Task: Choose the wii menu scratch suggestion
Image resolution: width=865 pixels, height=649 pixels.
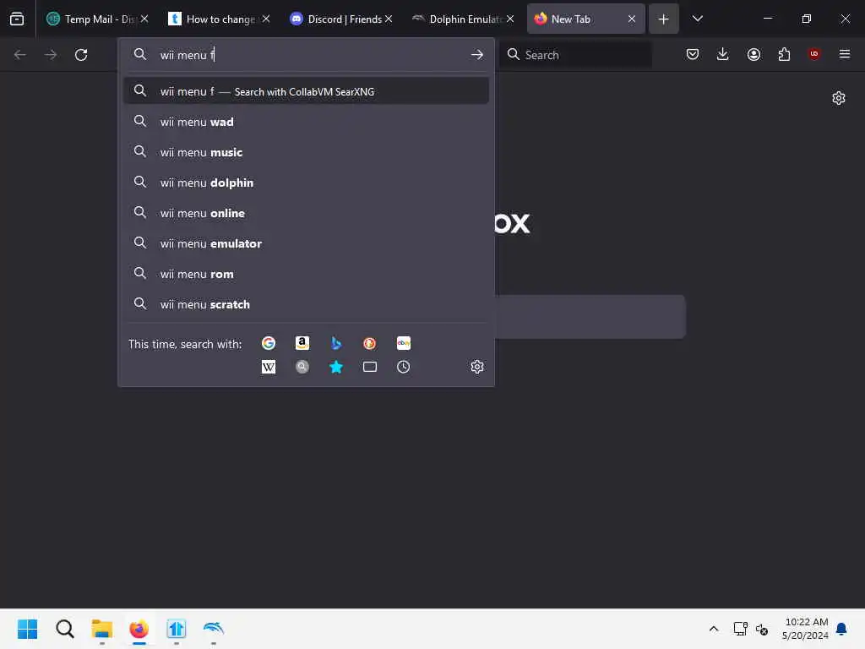Action: coord(306,304)
